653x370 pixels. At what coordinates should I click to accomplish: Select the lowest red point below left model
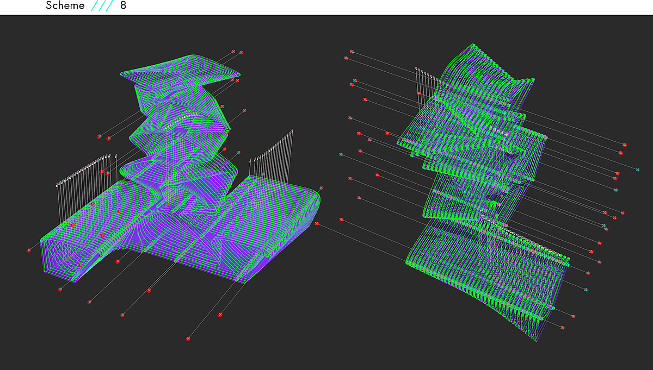[x=188, y=338]
